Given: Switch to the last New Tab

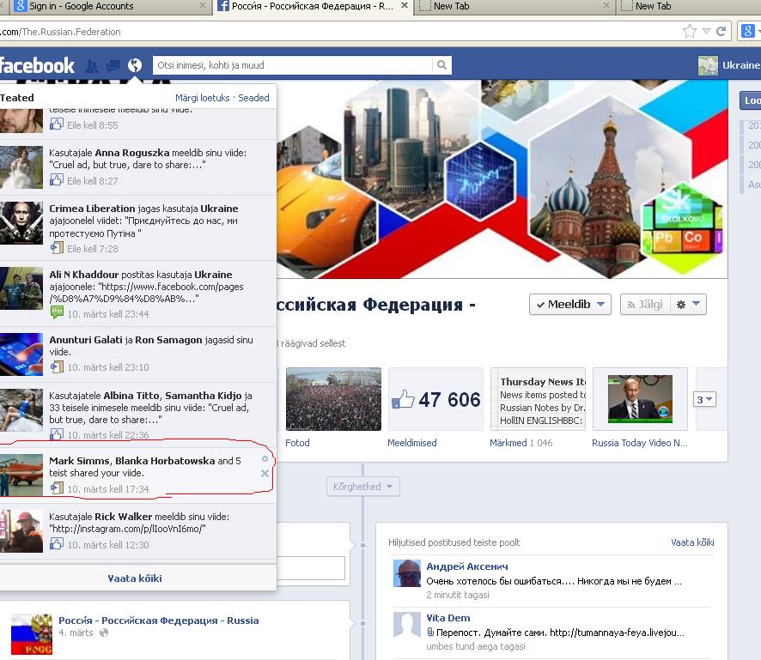Looking at the screenshot, I should tap(689, 6).
